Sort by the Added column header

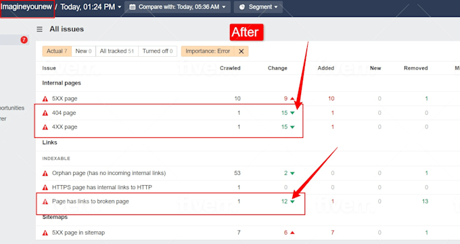(325, 68)
